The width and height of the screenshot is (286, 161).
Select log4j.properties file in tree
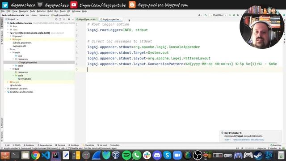click(x=27, y=63)
